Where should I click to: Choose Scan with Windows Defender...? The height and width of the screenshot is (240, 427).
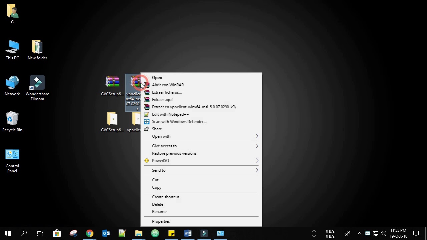click(x=201, y=122)
